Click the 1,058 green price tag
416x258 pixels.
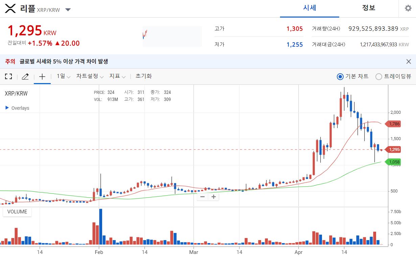tap(394, 162)
